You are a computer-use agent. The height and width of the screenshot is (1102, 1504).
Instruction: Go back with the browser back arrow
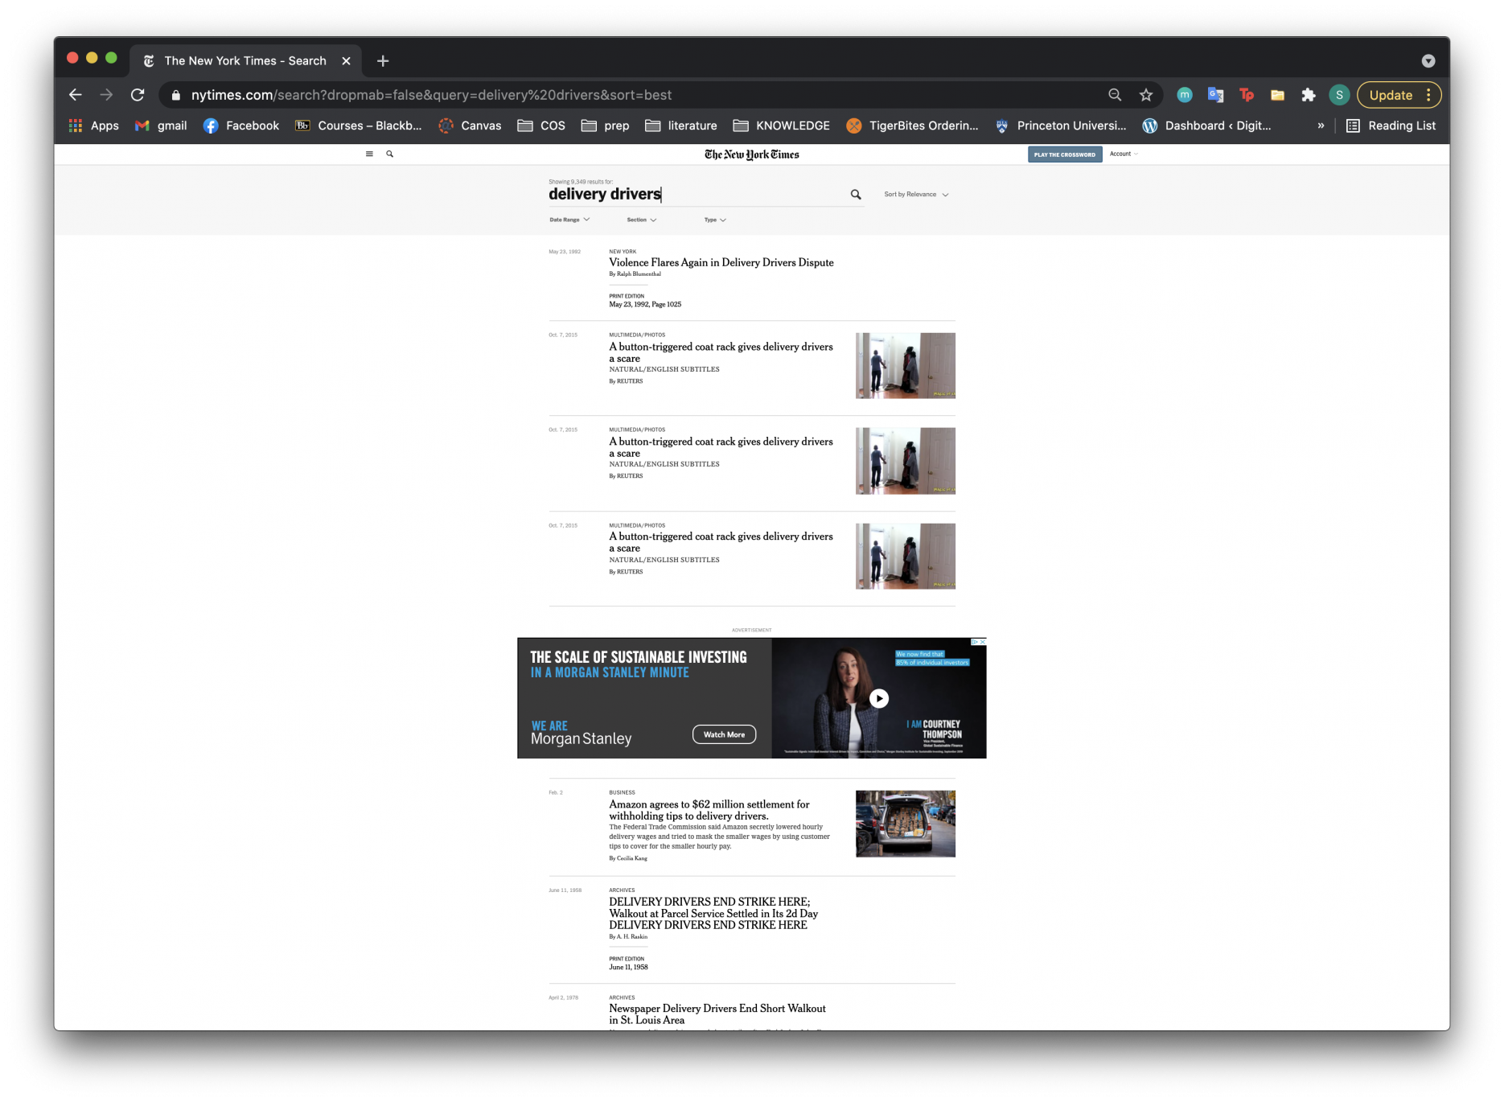pos(76,95)
